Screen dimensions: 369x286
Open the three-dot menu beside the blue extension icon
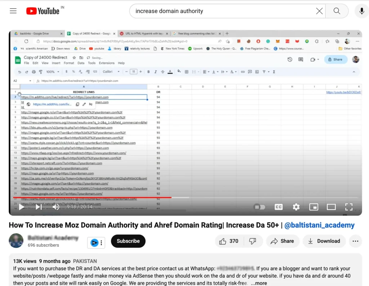(101, 243)
